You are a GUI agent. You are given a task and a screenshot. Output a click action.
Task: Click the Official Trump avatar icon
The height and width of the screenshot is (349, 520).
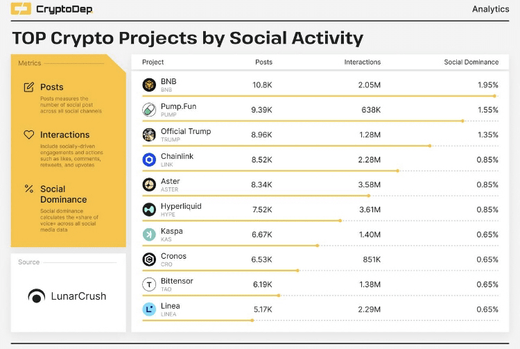click(149, 135)
